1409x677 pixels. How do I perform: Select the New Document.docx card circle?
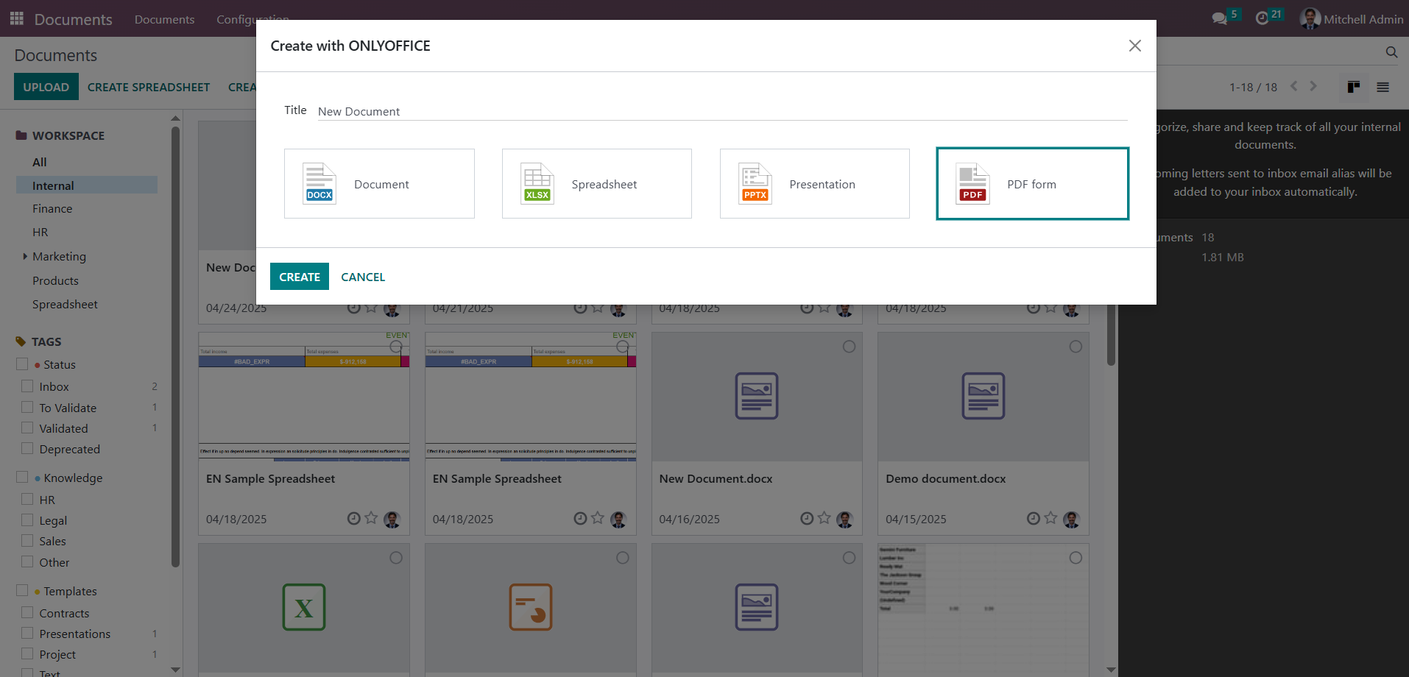click(849, 347)
